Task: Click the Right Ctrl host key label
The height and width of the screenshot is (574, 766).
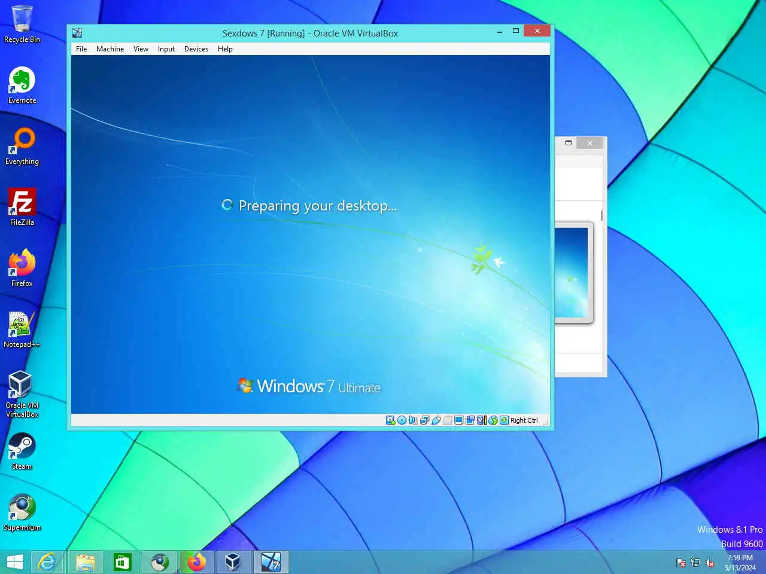Action: pos(524,420)
